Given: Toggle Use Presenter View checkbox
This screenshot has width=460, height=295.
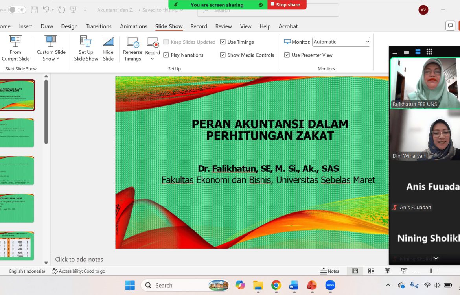Looking at the screenshot, I should pos(287,55).
